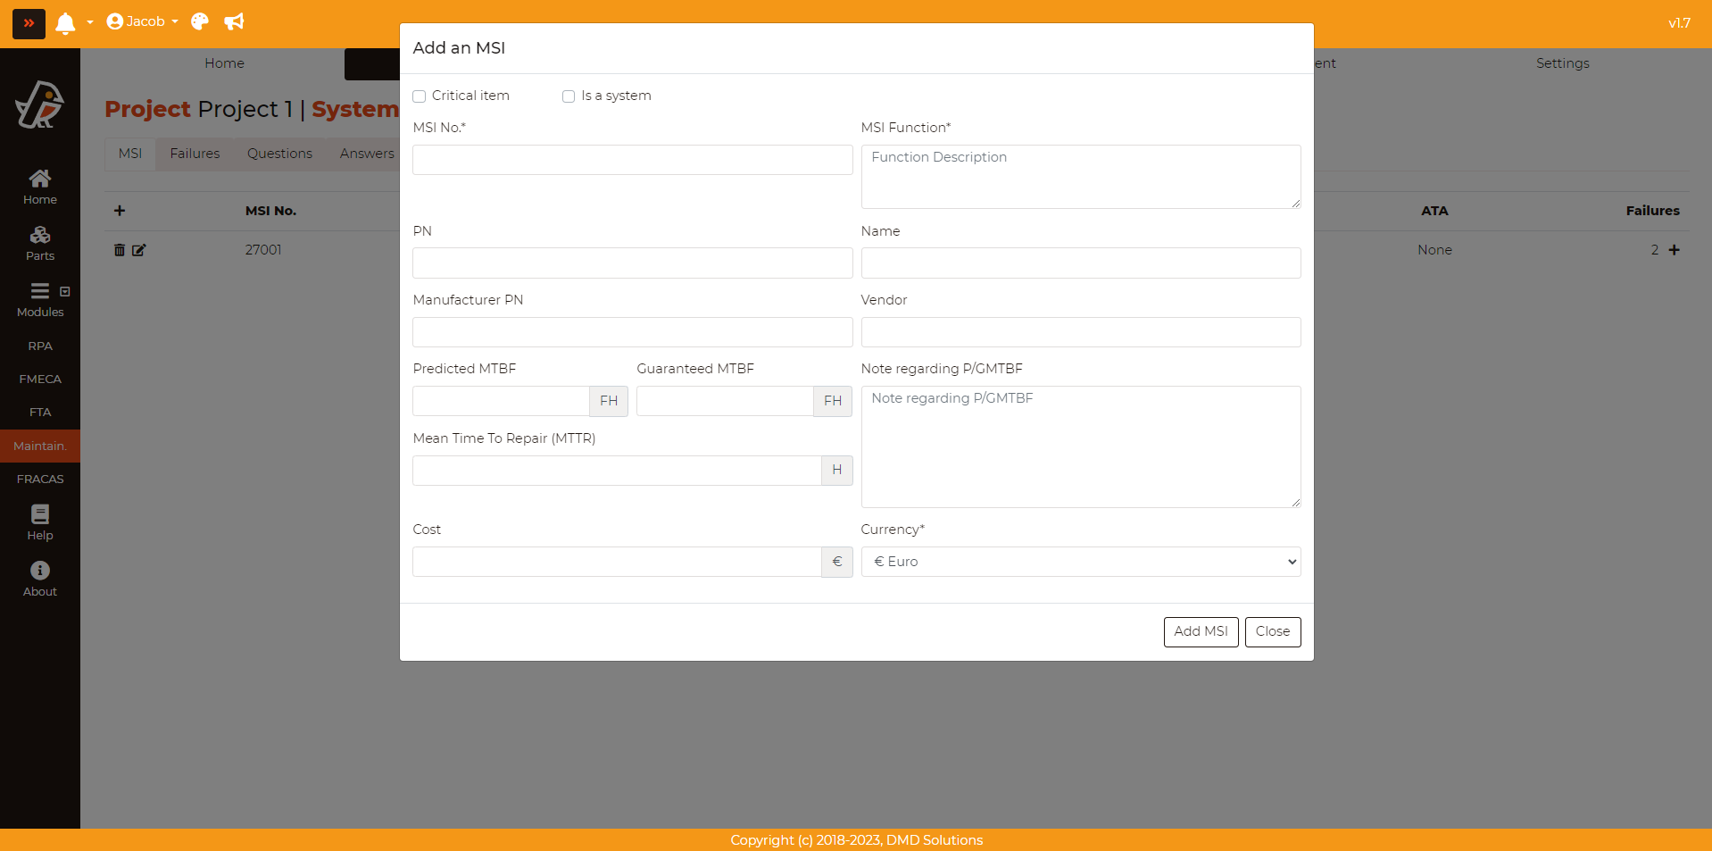Open the theme palette icon
1712x851 pixels.
coord(200,22)
